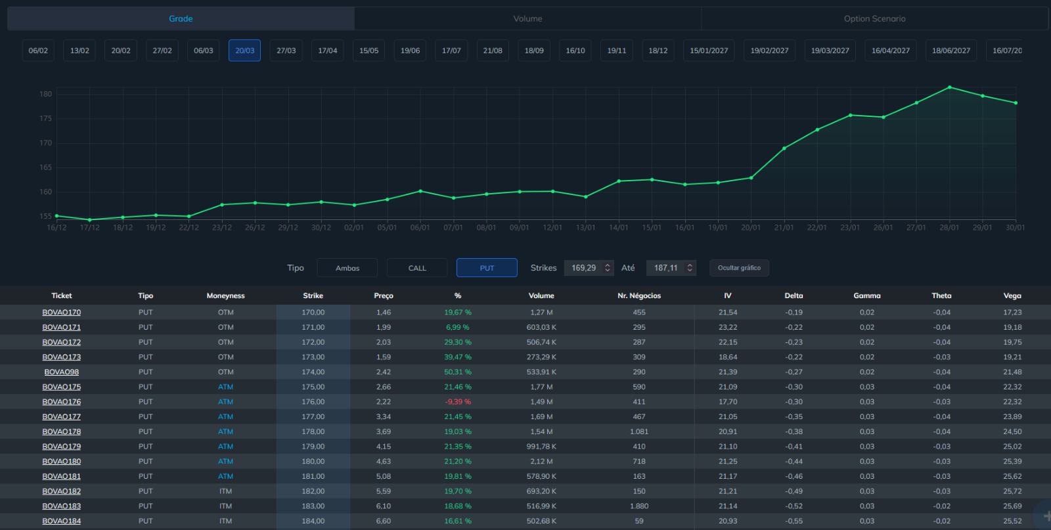Open the BOVAO98 ticker link

click(62, 372)
